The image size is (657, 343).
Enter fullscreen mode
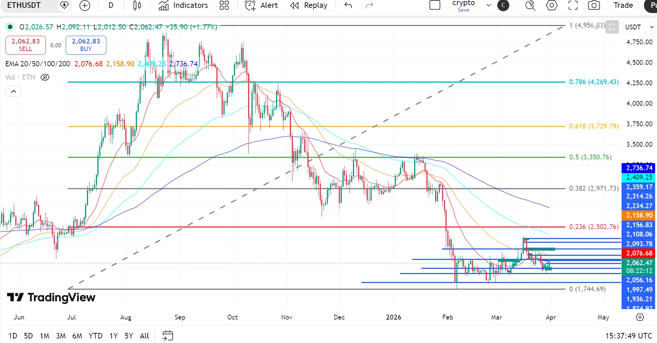coord(573,6)
